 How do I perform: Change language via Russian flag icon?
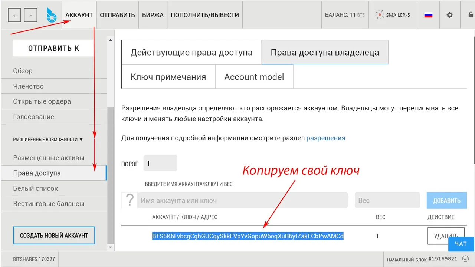428,15
